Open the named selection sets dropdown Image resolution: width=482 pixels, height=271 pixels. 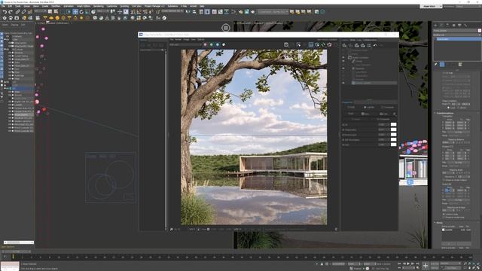click(x=172, y=11)
